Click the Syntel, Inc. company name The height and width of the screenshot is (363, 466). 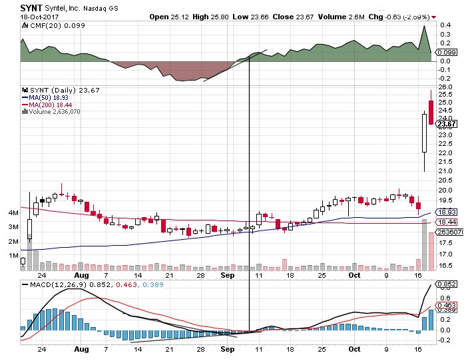point(65,7)
